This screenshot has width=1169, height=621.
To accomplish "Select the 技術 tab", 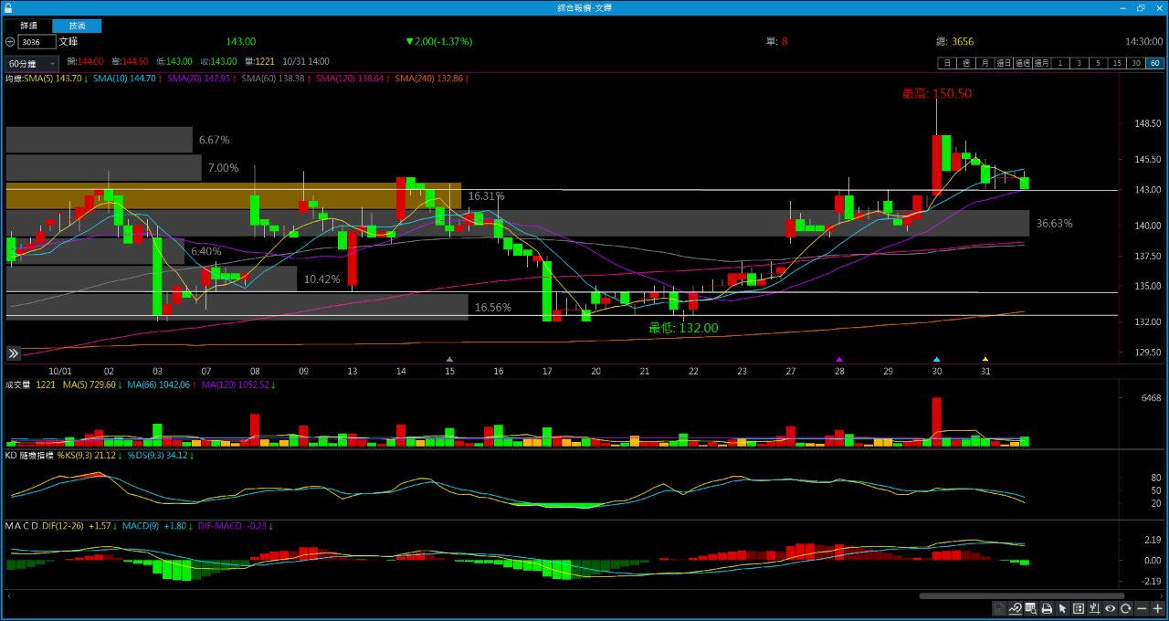I will pos(77,26).
